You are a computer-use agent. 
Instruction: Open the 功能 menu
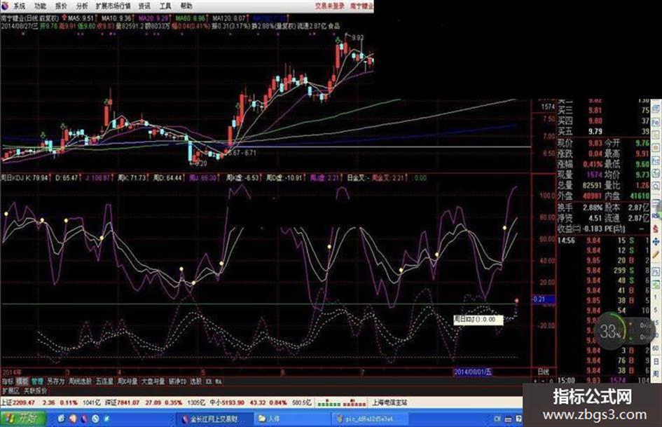pyautogui.click(x=40, y=6)
